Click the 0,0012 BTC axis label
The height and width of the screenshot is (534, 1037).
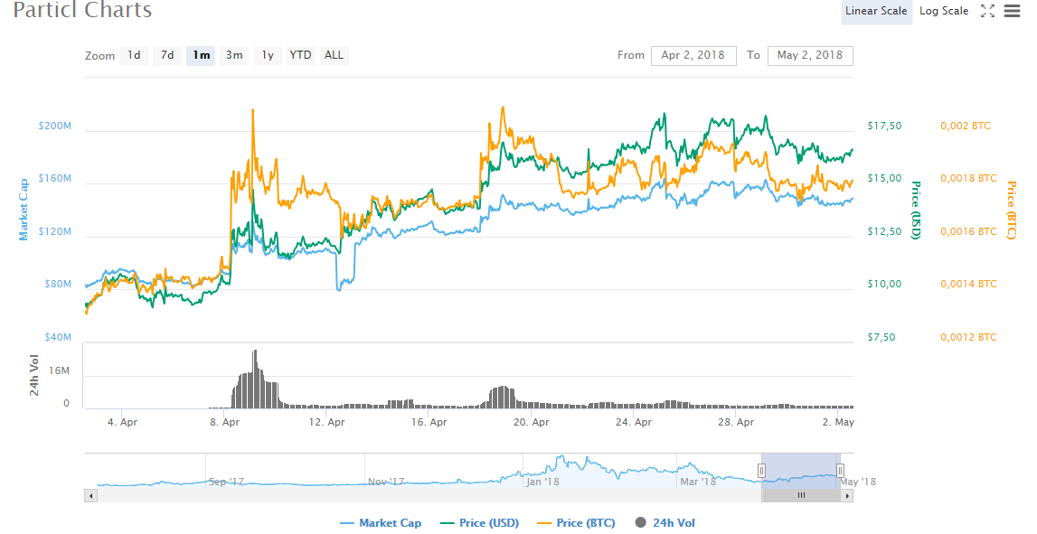tap(969, 337)
